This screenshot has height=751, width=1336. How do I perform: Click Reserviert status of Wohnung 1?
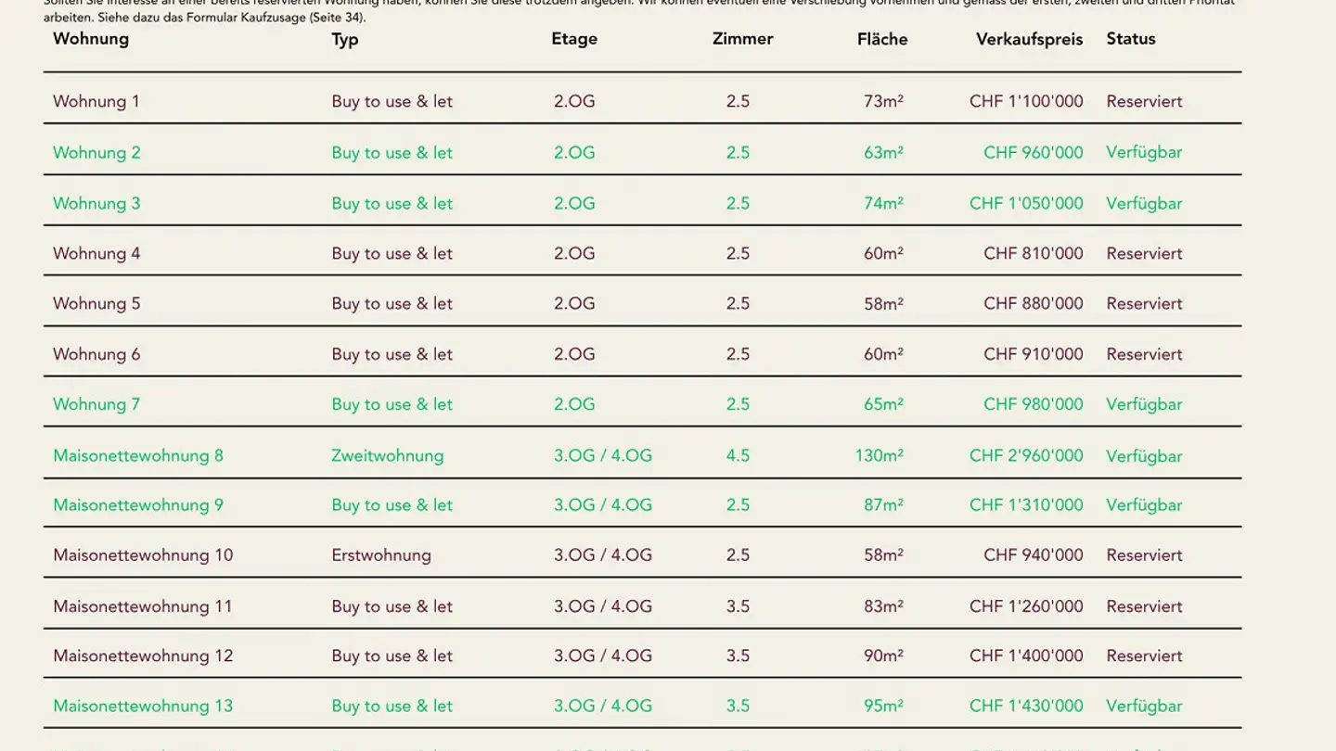1144,102
